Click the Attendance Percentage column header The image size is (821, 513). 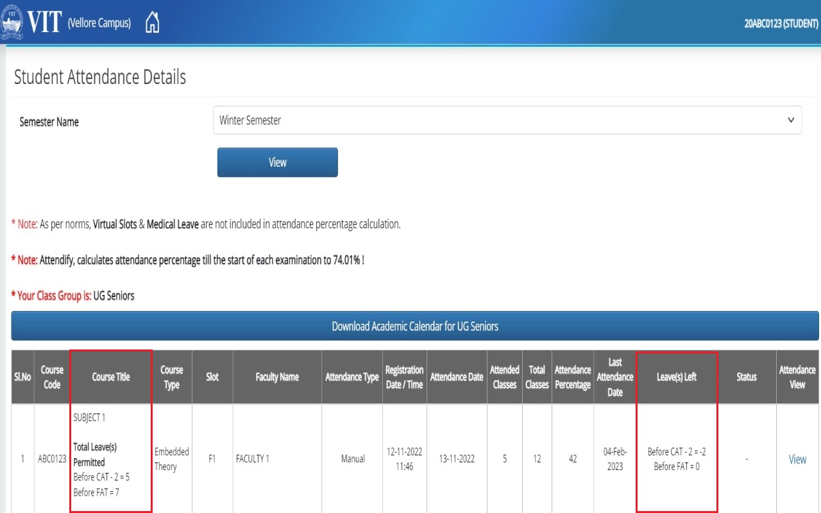coord(572,377)
